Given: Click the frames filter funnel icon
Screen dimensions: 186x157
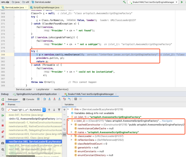Looking at the screenshot, I should (59, 110).
